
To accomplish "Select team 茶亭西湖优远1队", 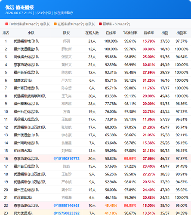I will pyautogui.click(x=26, y=65).
